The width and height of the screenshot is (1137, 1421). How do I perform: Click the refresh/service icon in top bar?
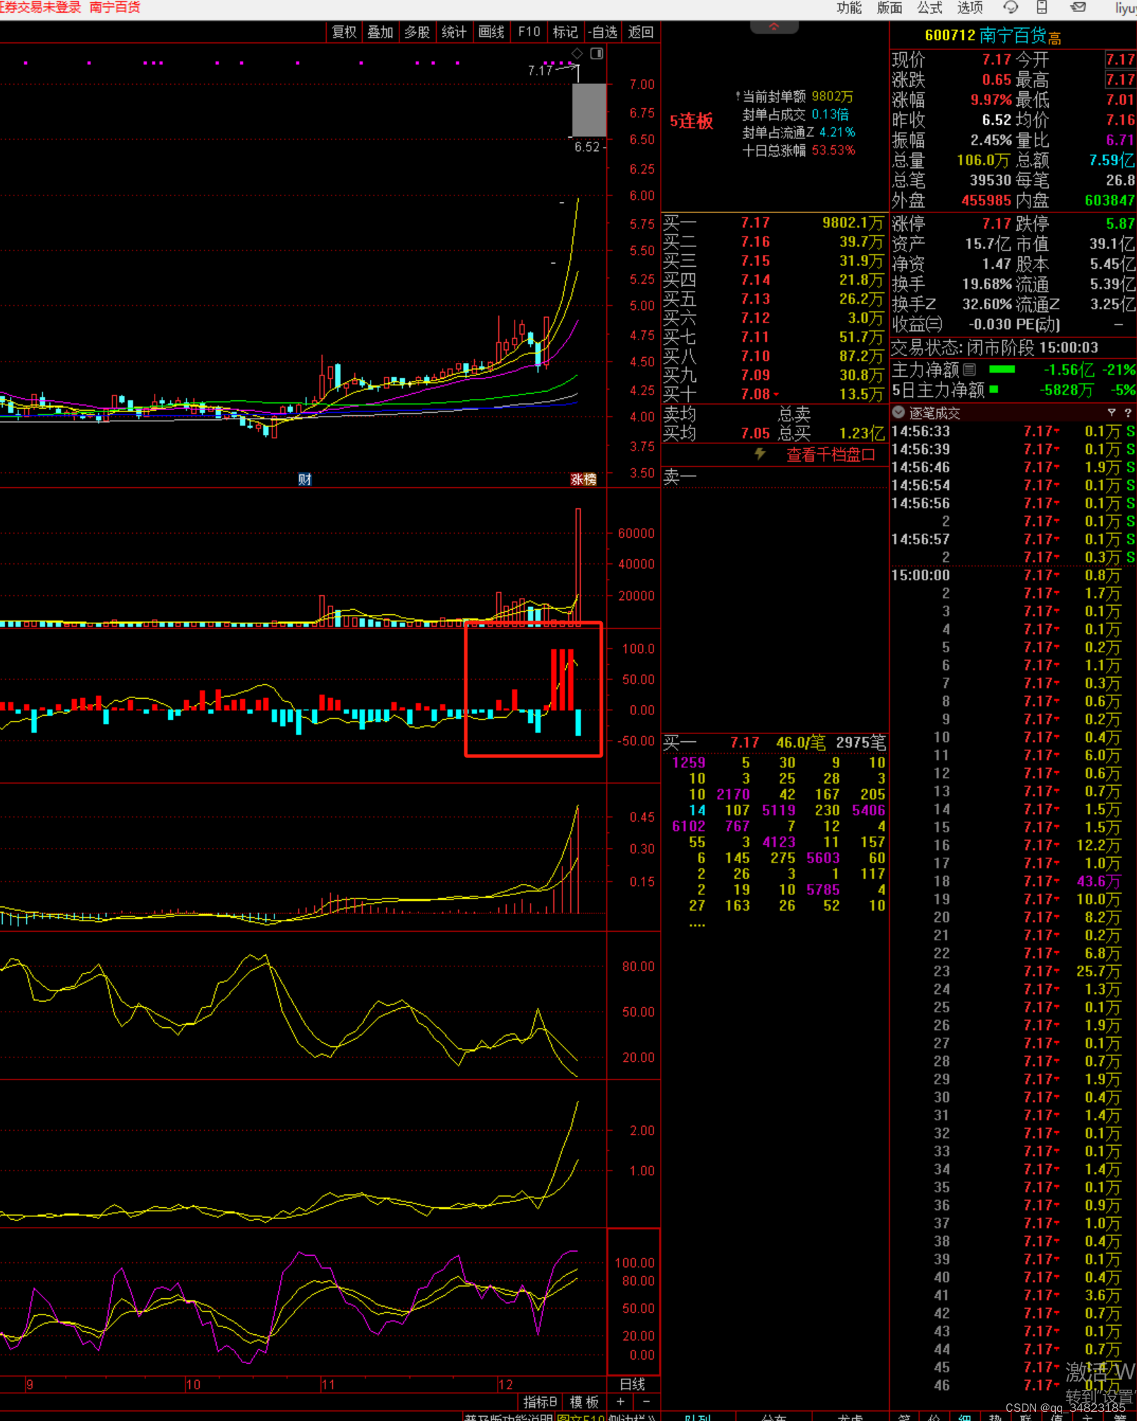[1011, 8]
